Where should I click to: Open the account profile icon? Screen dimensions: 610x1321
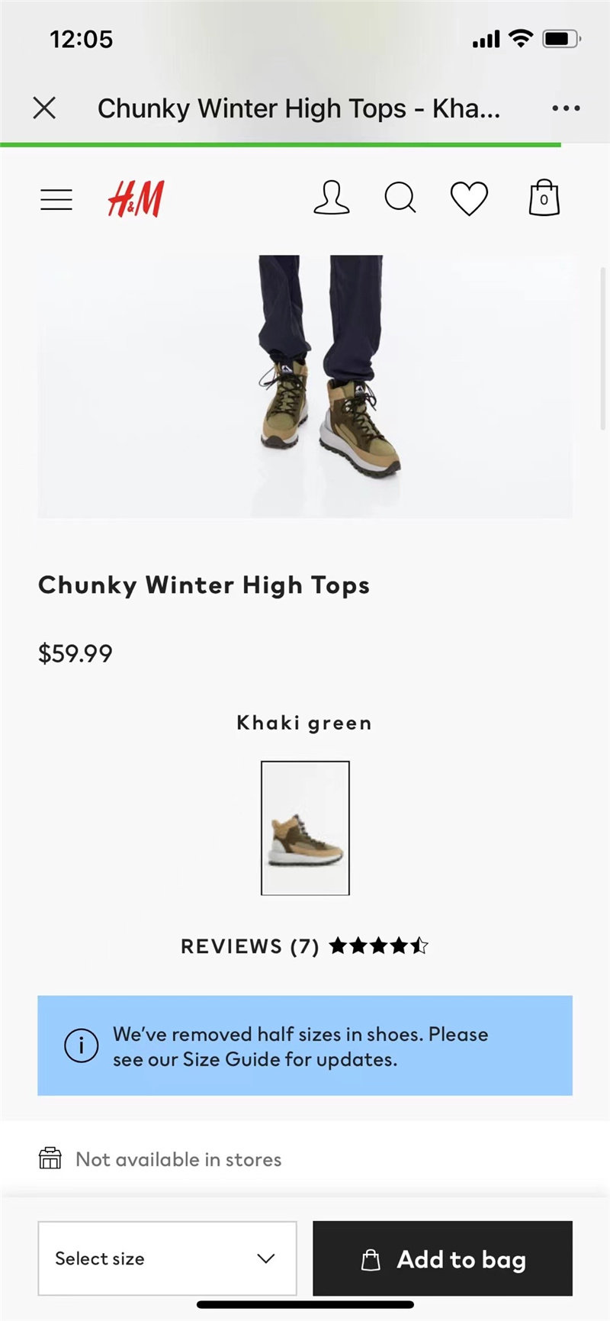coord(332,198)
